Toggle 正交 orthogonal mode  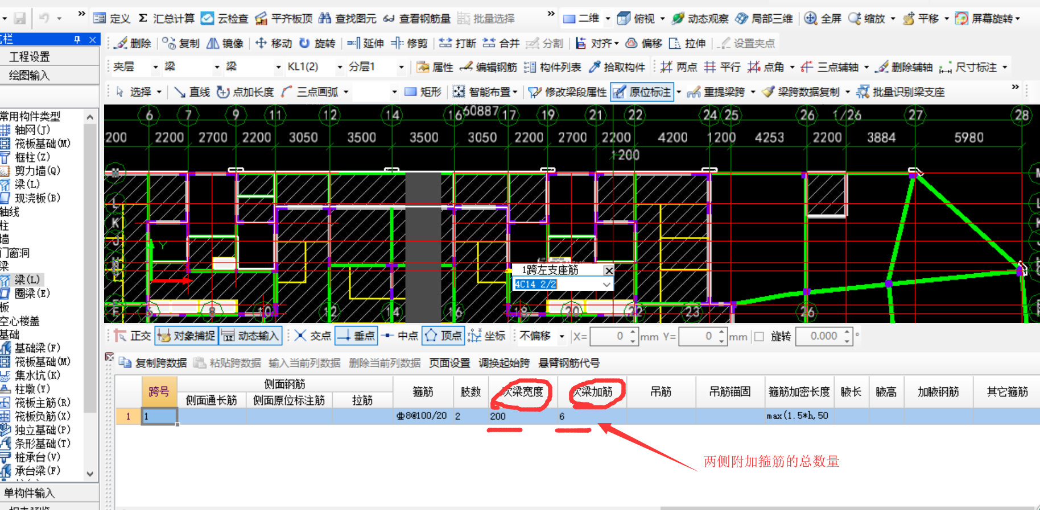(133, 336)
